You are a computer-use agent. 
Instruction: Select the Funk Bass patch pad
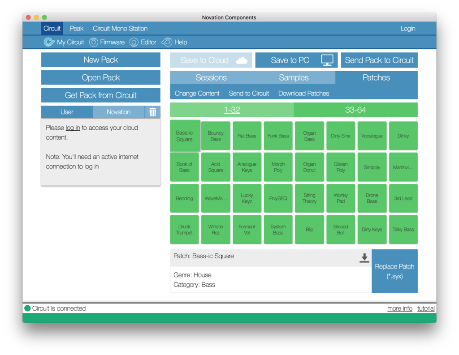click(x=278, y=136)
